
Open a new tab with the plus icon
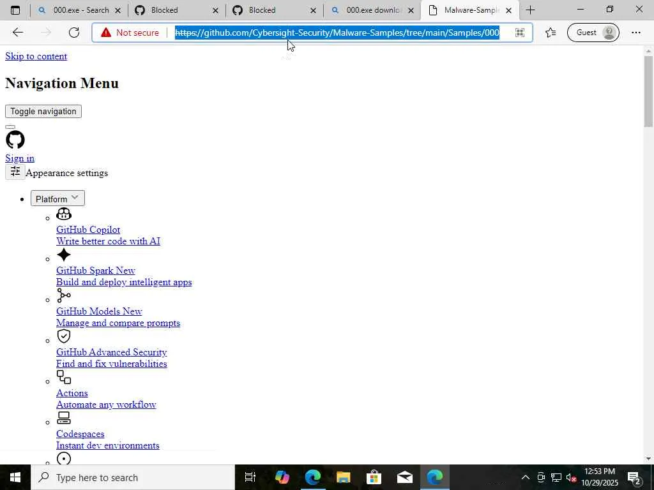[530, 10]
